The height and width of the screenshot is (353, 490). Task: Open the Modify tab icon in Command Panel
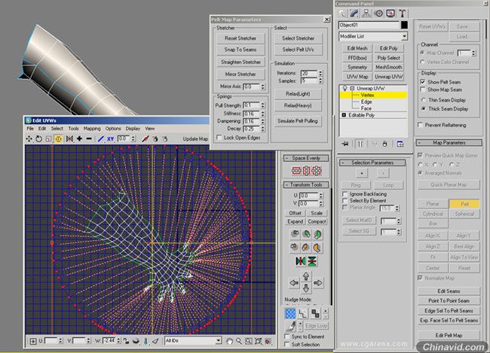pyautogui.click(x=354, y=14)
